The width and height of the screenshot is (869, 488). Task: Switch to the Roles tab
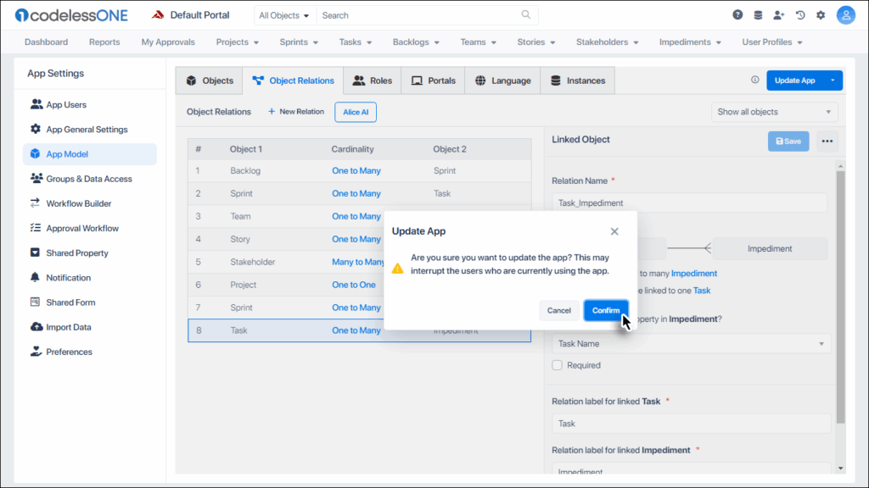373,80
